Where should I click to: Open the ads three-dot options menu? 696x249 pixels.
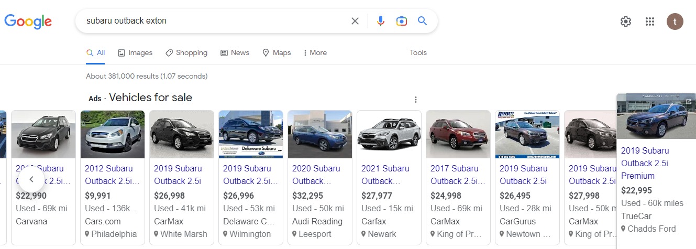click(416, 100)
